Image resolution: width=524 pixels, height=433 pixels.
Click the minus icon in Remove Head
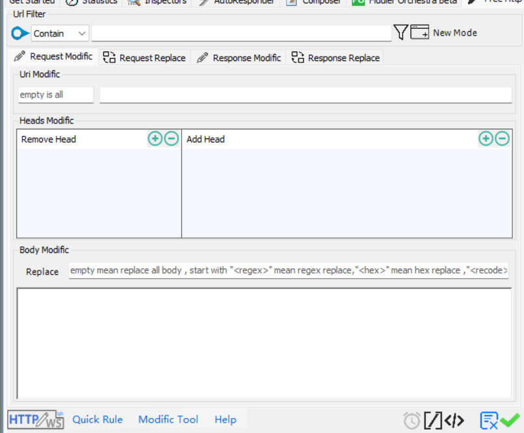click(172, 138)
